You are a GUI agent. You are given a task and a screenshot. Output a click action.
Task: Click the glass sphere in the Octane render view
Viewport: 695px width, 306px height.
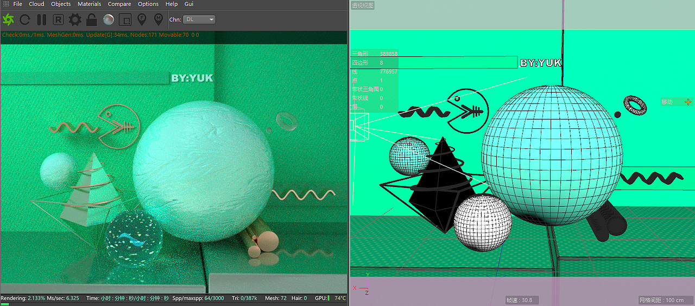tap(133, 238)
